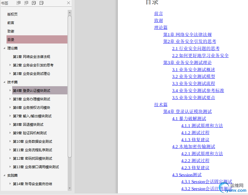This screenshot has height=195, width=248.
Task: Open the 理论篇 link in the contents page
Action: click(x=161, y=27)
